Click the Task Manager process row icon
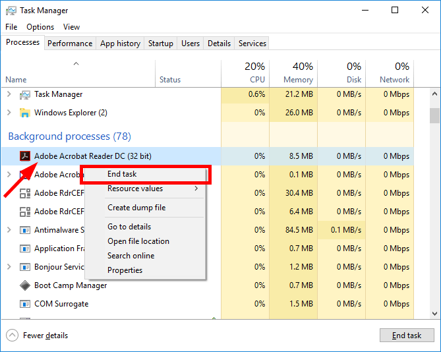 pos(25,95)
